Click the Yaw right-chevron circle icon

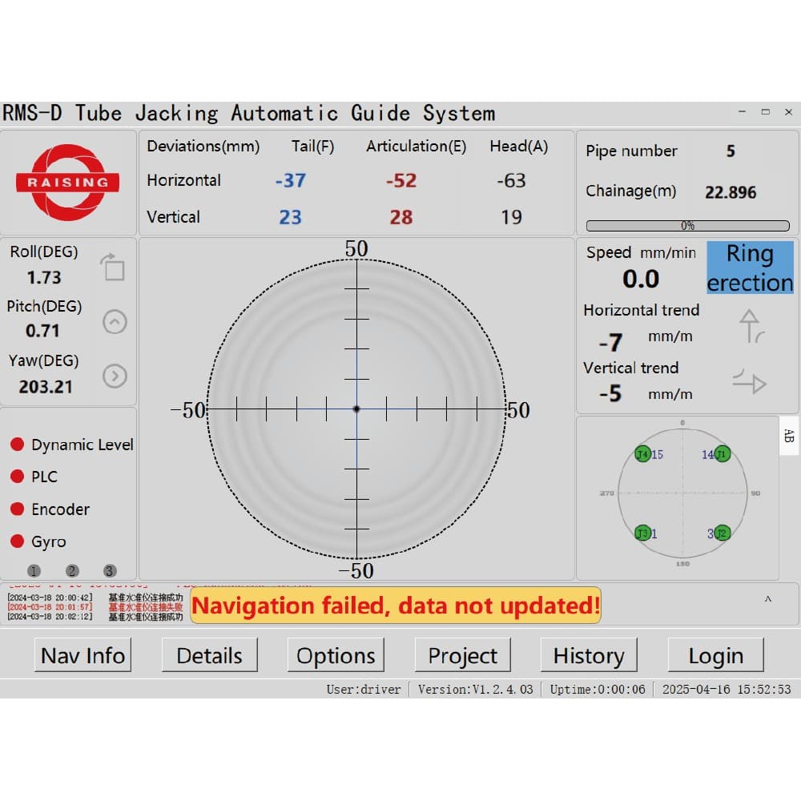(115, 376)
